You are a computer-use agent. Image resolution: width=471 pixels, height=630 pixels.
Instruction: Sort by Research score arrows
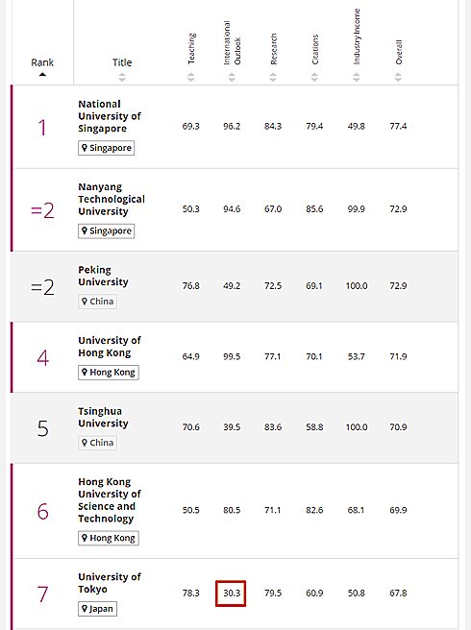(273, 77)
